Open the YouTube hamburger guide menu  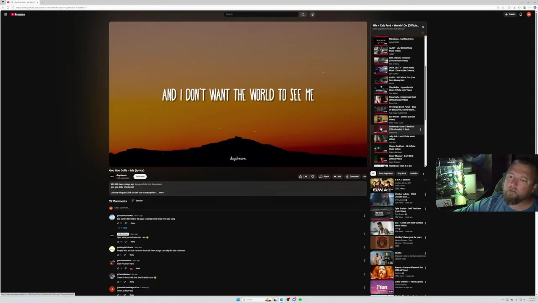(x=5, y=14)
